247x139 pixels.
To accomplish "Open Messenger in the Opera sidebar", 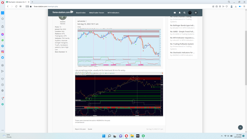I will click(2, 34).
